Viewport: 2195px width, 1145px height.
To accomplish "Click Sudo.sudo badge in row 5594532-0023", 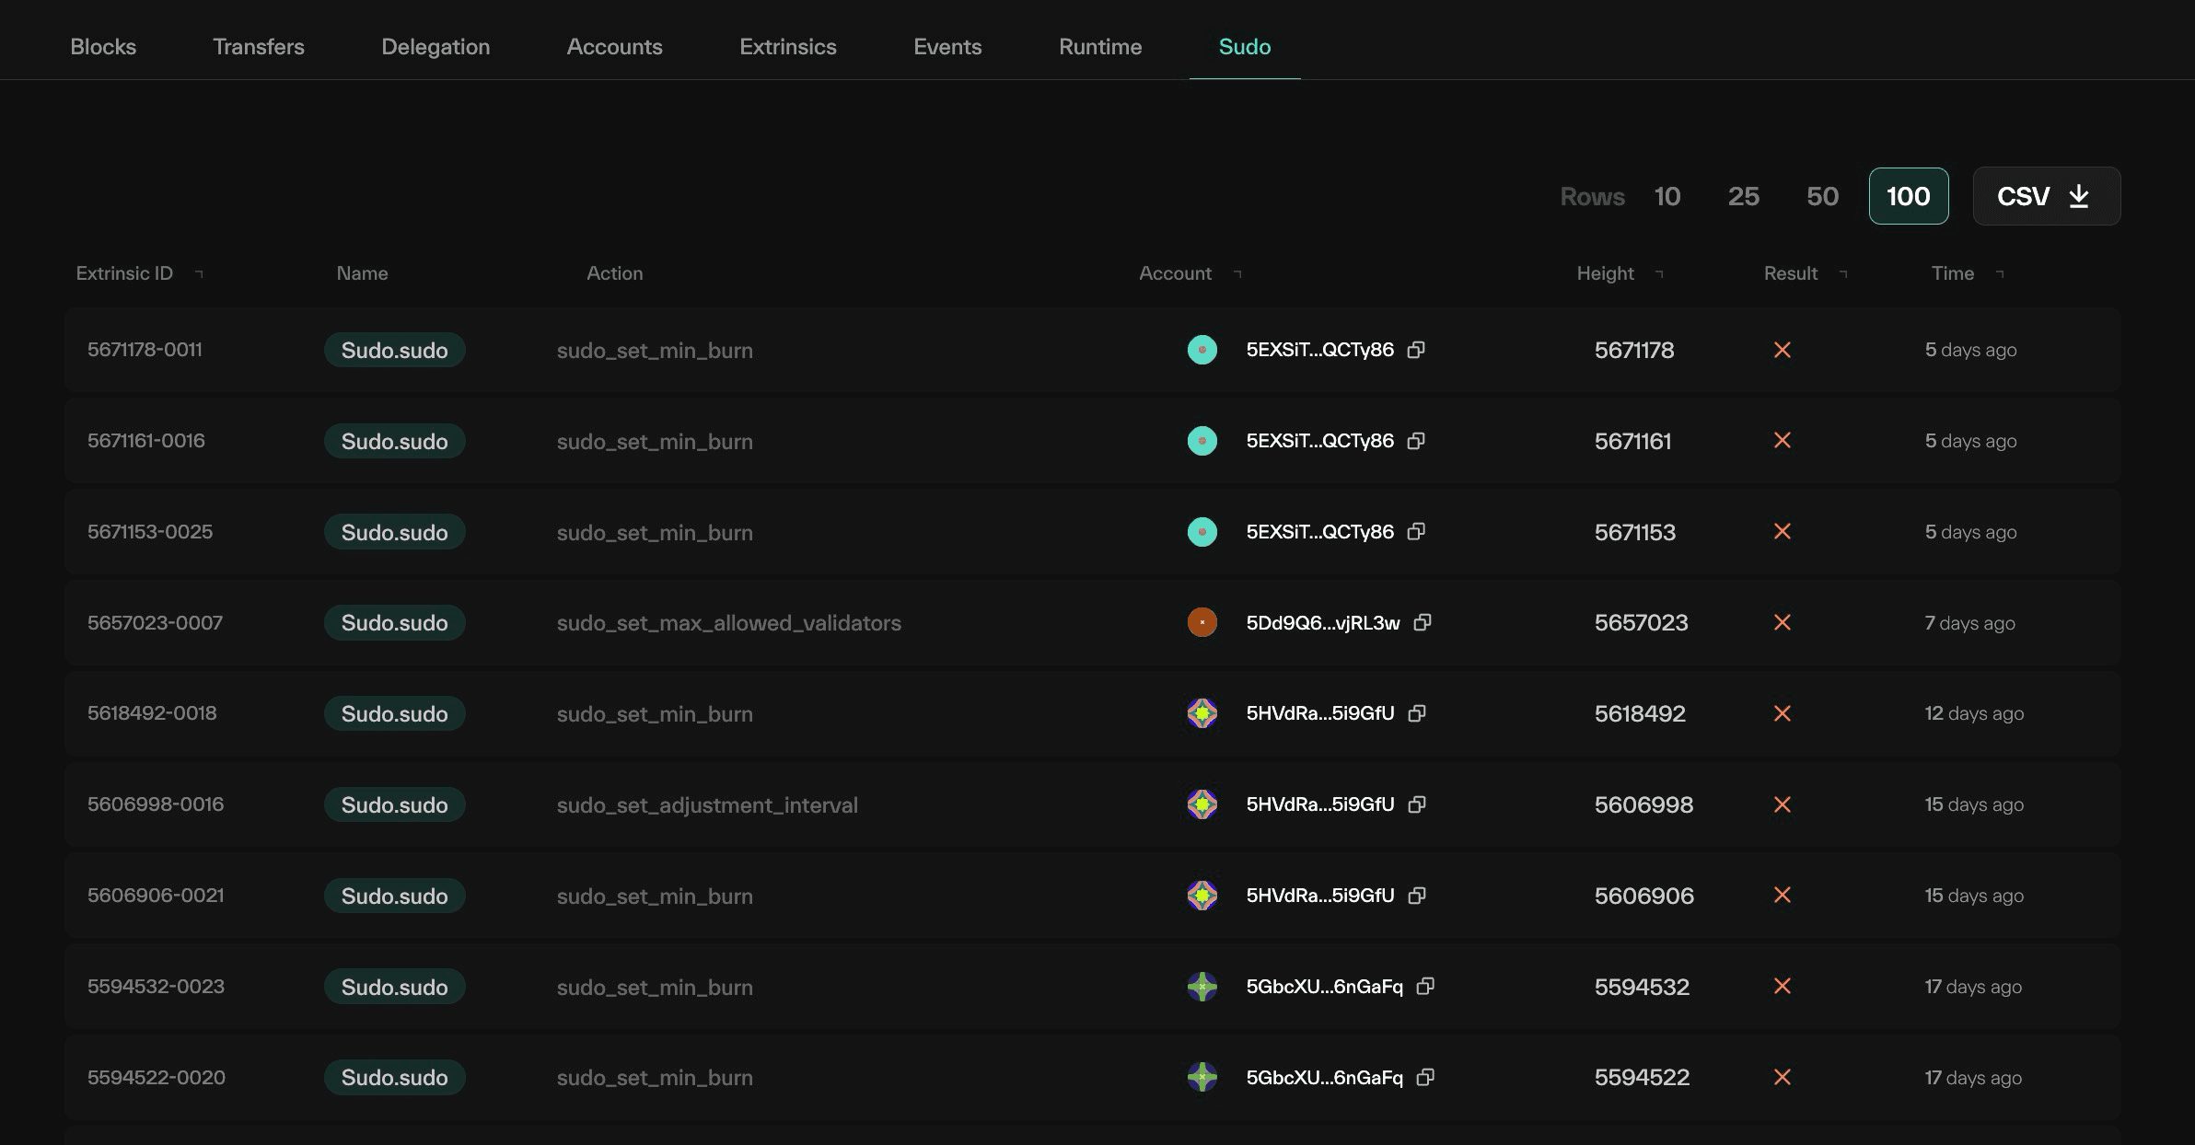I will click(x=394, y=986).
